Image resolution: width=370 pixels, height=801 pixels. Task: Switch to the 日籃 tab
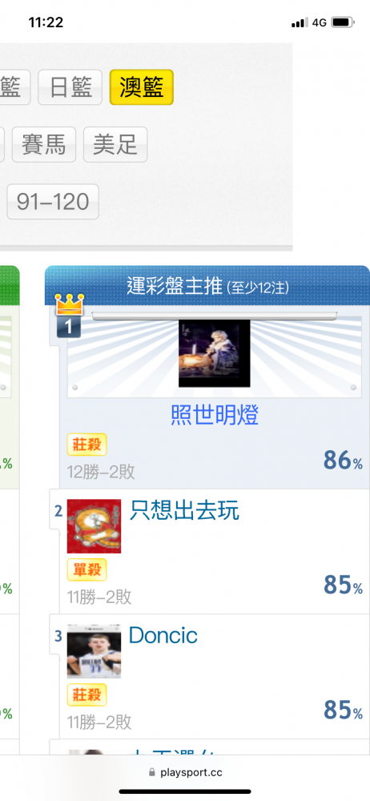coord(70,87)
